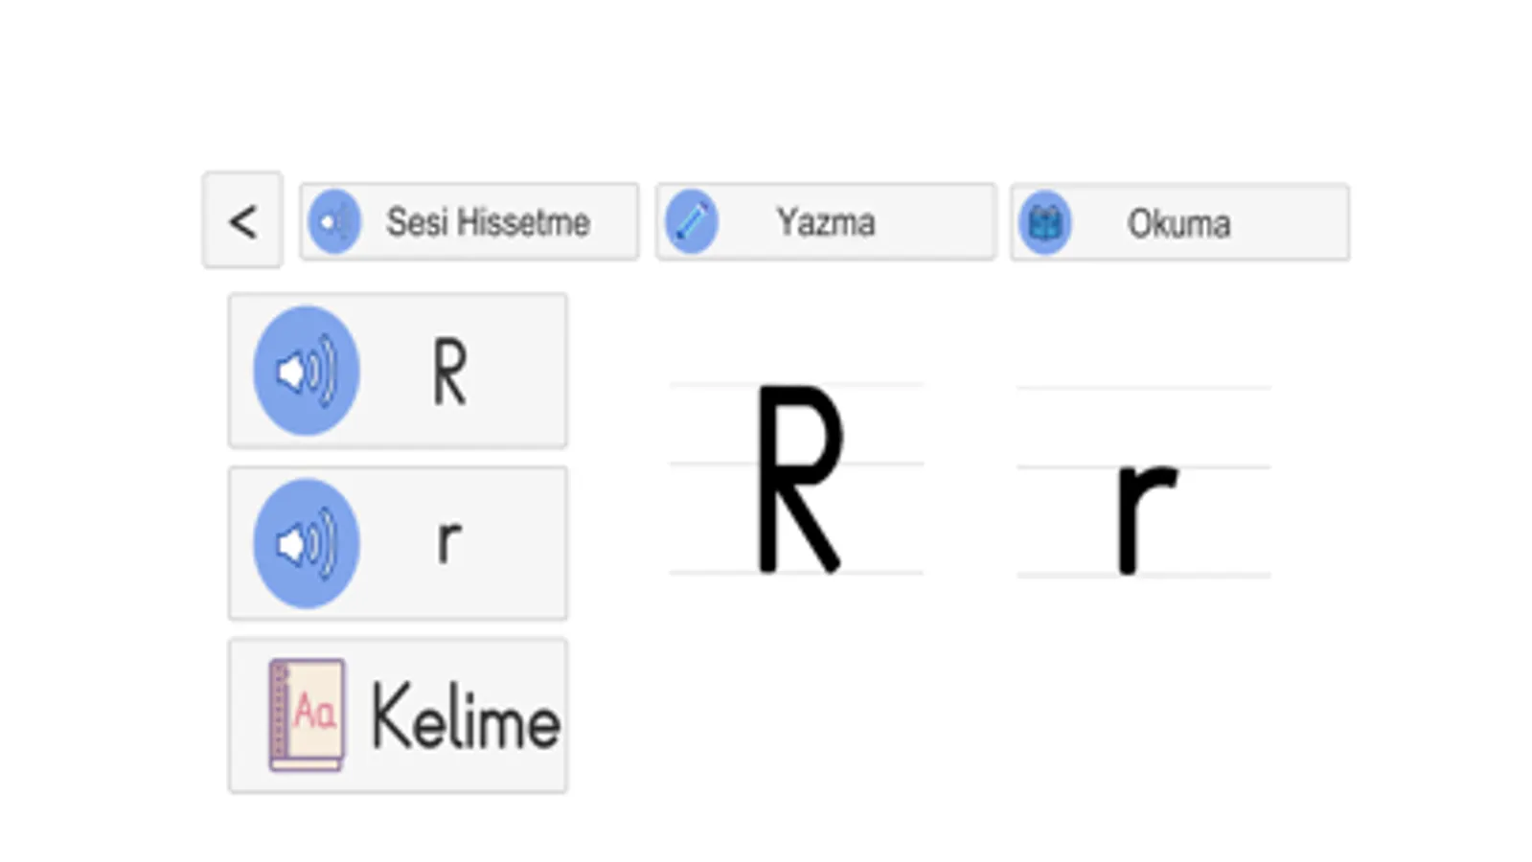
Task: Select the small lowercase r button label
Action: click(x=448, y=542)
